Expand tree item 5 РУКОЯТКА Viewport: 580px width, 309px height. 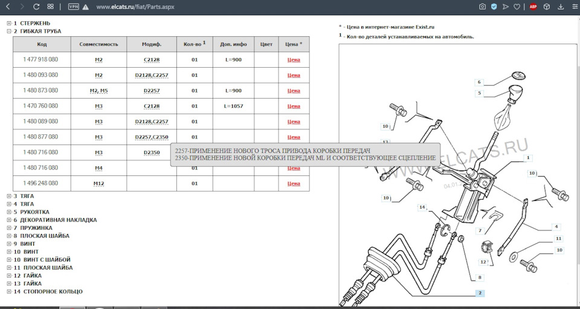pyautogui.click(x=9, y=212)
